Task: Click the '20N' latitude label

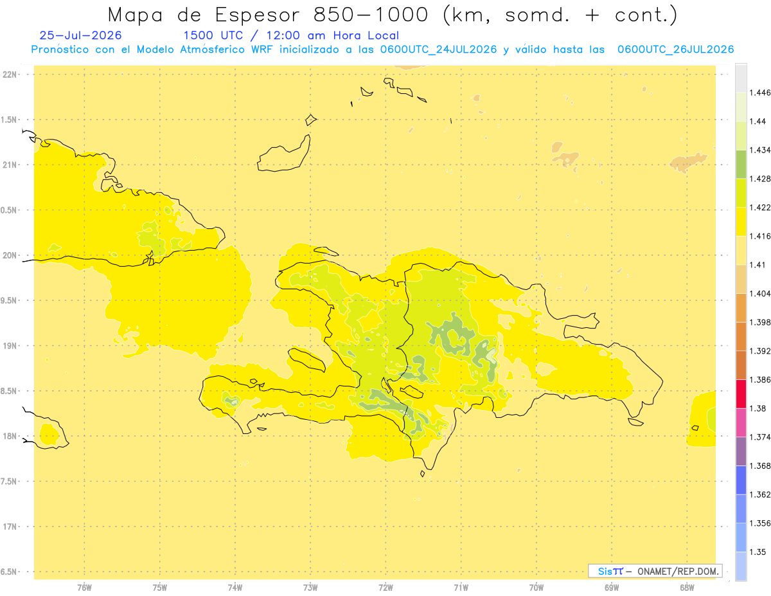Action: (x=10, y=255)
